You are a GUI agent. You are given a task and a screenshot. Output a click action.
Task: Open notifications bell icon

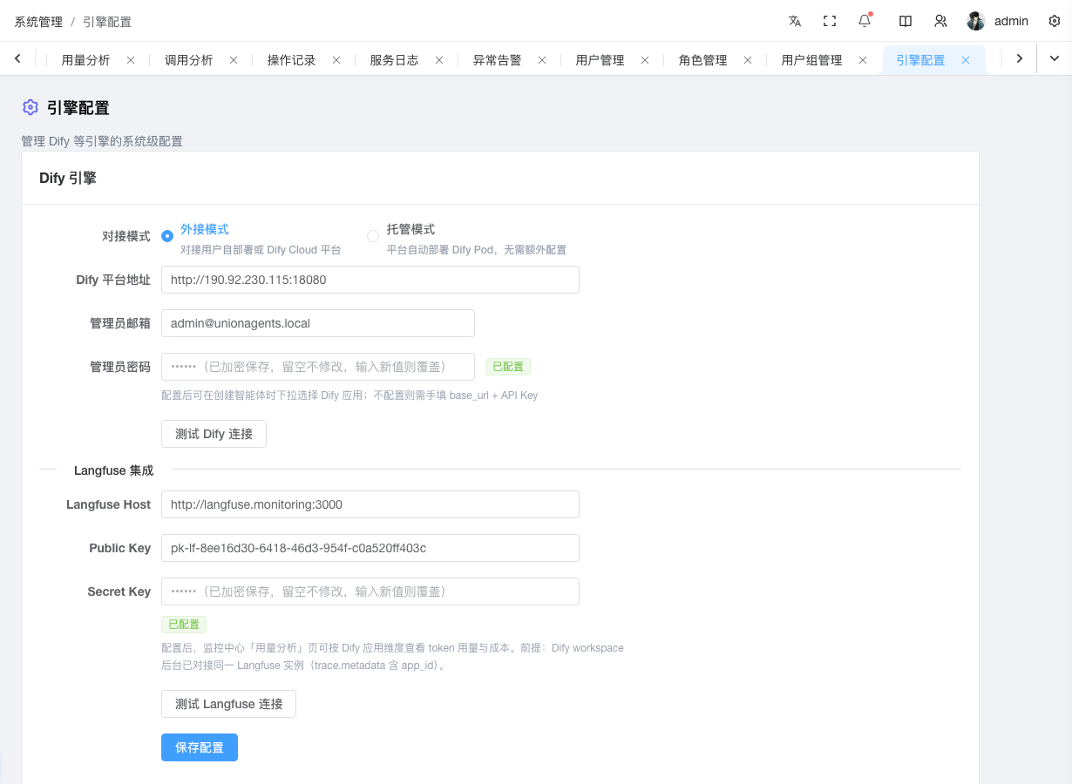865,21
